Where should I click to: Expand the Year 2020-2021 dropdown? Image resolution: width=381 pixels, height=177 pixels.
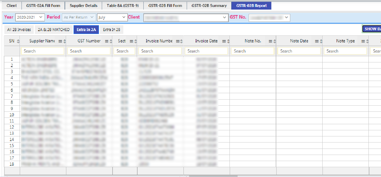point(30,17)
